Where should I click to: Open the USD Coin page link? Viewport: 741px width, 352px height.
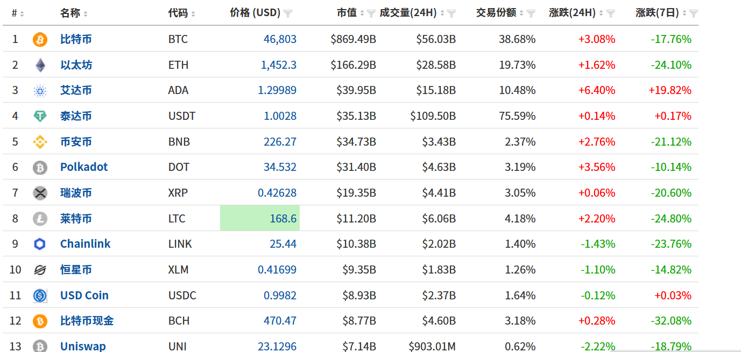pos(84,296)
